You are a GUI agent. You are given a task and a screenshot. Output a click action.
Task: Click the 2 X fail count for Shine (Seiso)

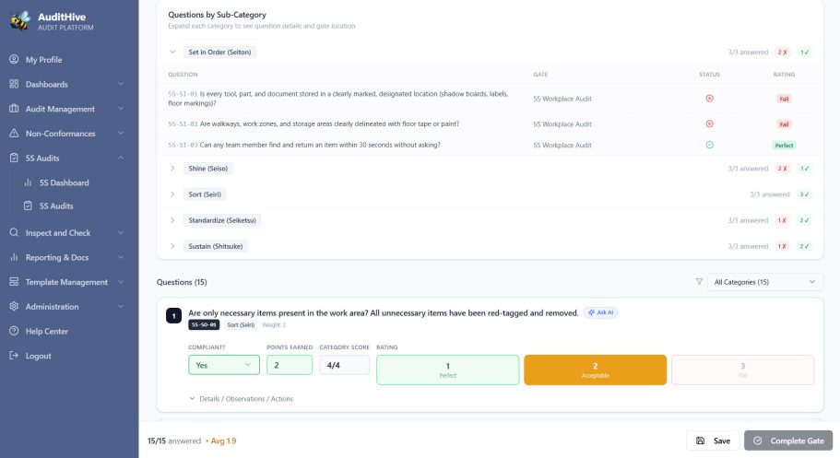point(782,169)
